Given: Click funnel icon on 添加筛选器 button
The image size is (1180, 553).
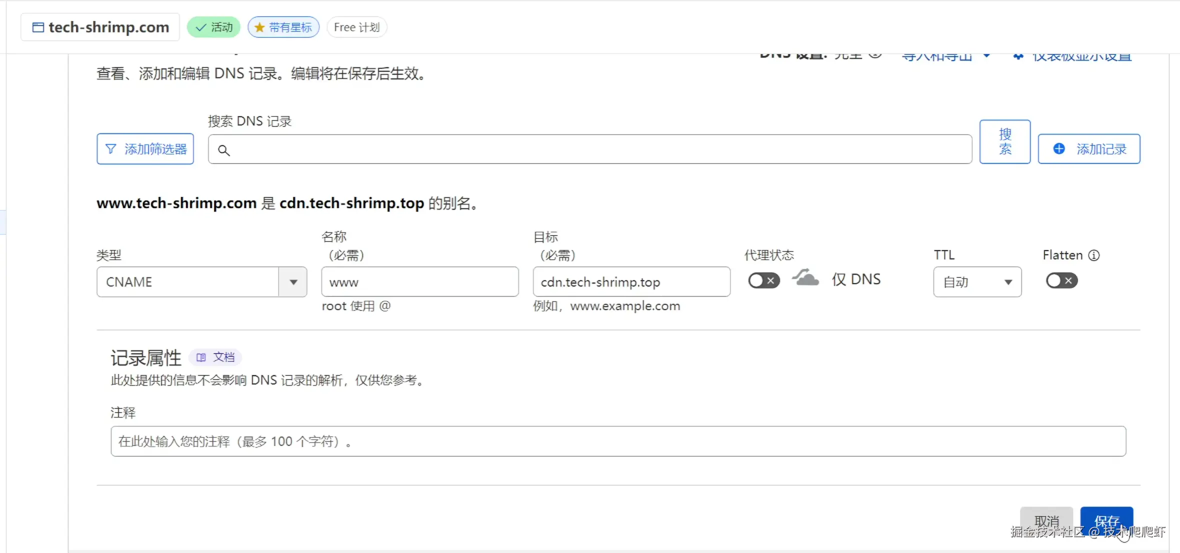Looking at the screenshot, I should [x=111, y=149].
